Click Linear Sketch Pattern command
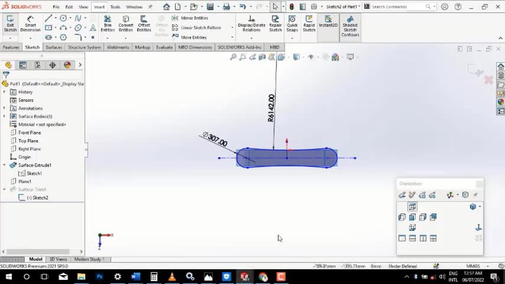This screenshot has height=284, width=505. (x=197, y=28)
